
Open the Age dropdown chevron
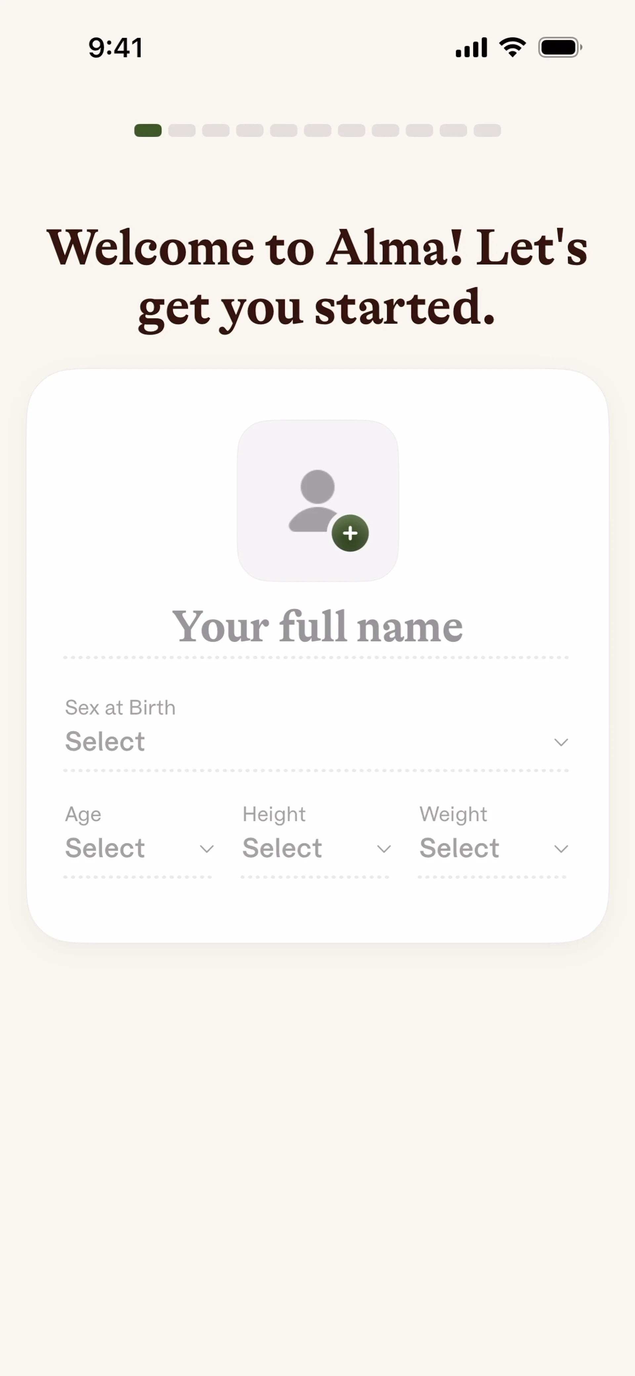207,849
